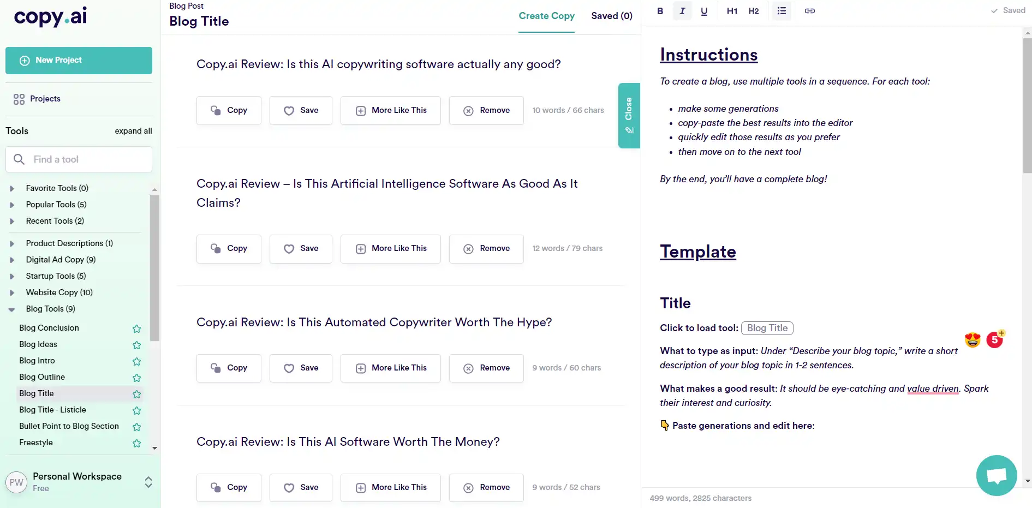Save the 'any good?' title result

pyautogui.click(x=301, y=110)
